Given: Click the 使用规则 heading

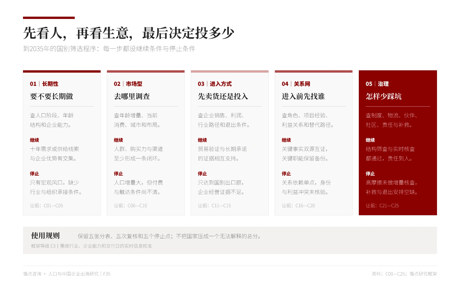Looking at the screenshot, I should pos(45,236).
